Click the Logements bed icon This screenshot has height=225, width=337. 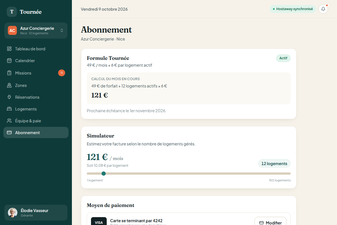(9, 109)
